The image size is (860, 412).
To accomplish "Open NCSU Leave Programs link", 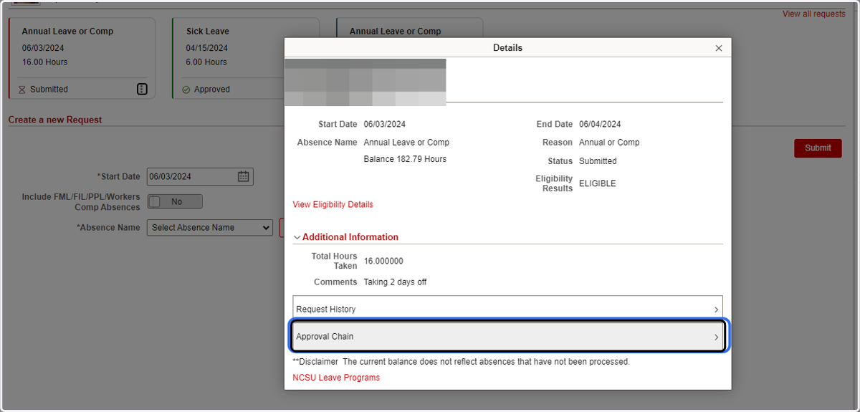I will pos(336,378).
